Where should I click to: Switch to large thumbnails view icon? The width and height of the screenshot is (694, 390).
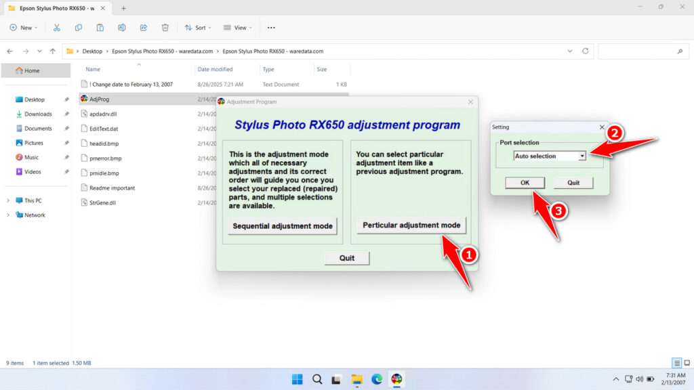point(687,363)
